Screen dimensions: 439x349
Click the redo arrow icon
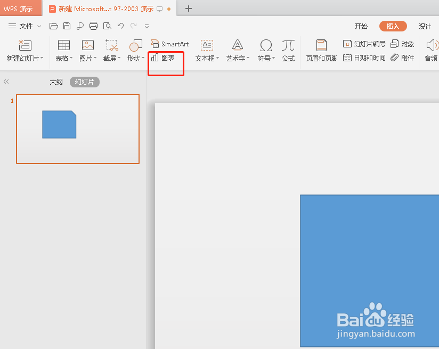tap(134, 26)
